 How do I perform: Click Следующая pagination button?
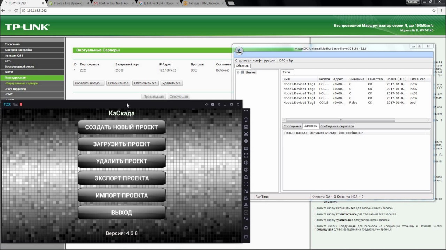(179, 97)
